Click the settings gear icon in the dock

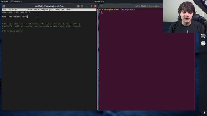click(x=203, y=36)
